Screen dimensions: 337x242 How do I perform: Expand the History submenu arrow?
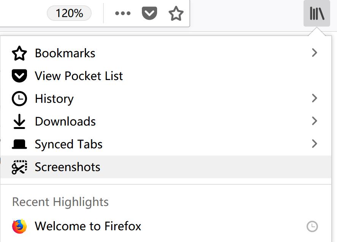coord(314,98)
